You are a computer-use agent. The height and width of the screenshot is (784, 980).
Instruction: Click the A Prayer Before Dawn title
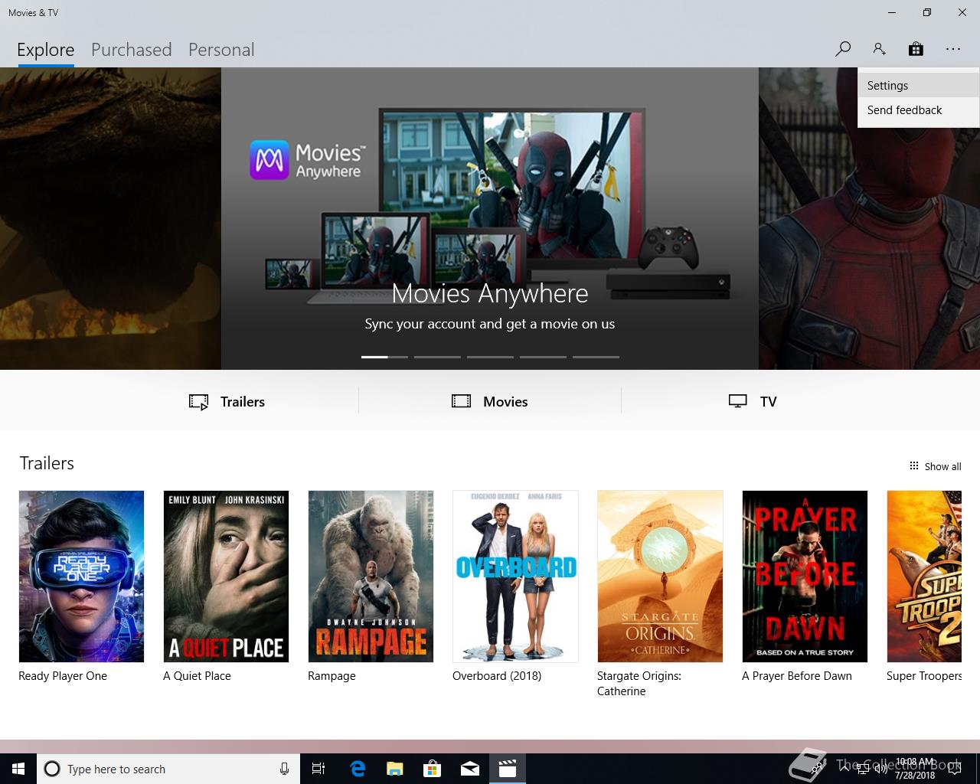click(x=797, y=676)
